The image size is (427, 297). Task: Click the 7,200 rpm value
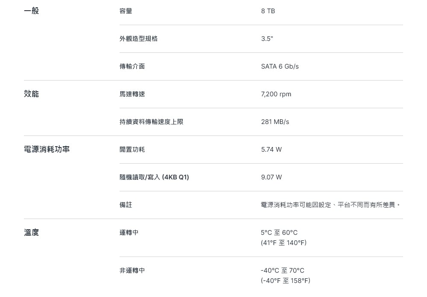[276, 94]
